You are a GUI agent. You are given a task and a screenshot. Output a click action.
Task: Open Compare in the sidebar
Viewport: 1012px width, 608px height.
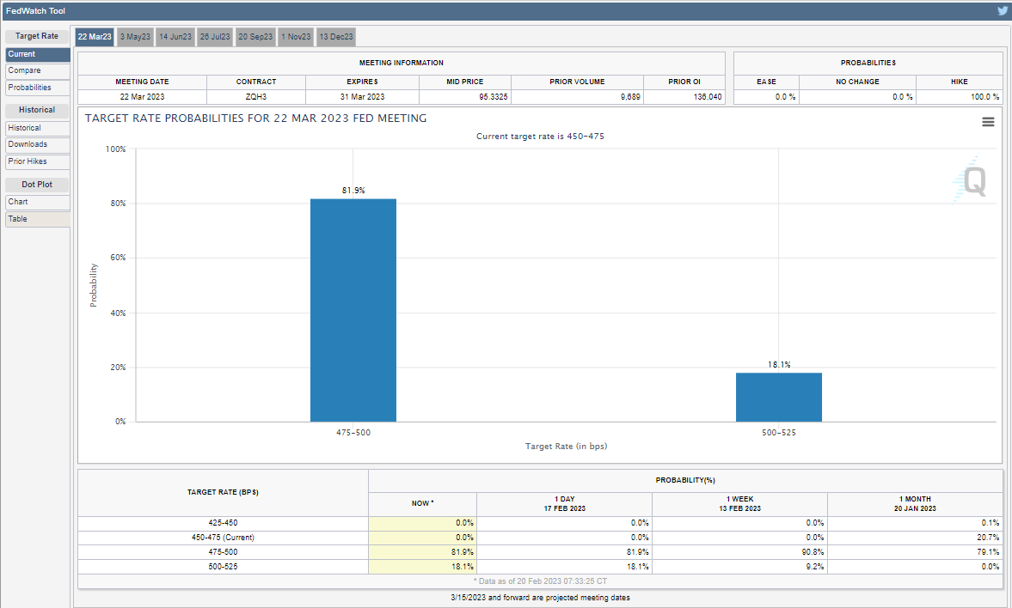pos(38,71)
